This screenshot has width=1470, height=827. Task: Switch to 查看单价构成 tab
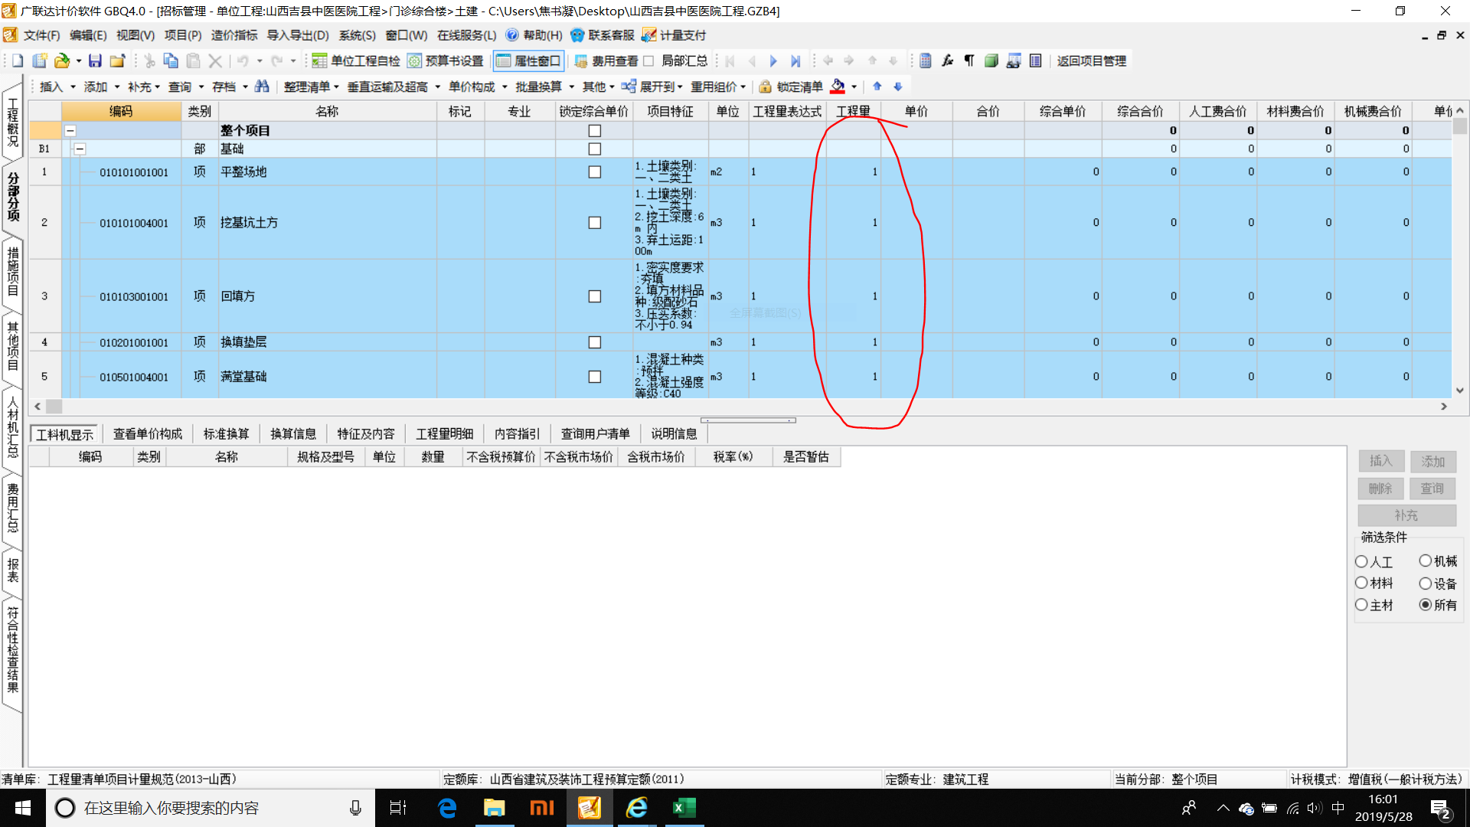click(x=148, y=434)
